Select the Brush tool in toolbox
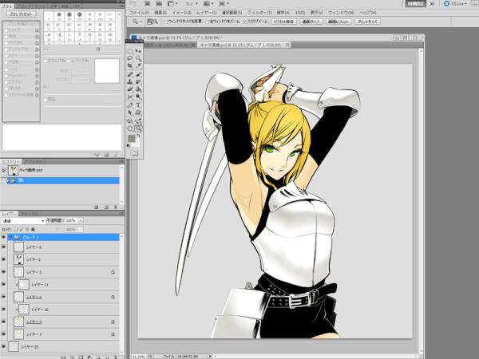The width and height of the screenshot is (479, 359). point(138,74)
